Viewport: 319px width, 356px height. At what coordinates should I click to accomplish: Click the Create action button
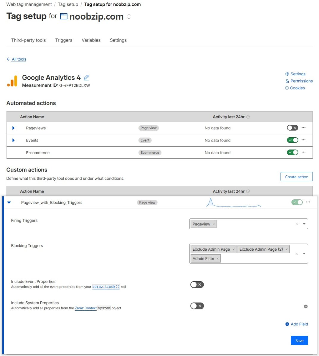click(296, 177)
